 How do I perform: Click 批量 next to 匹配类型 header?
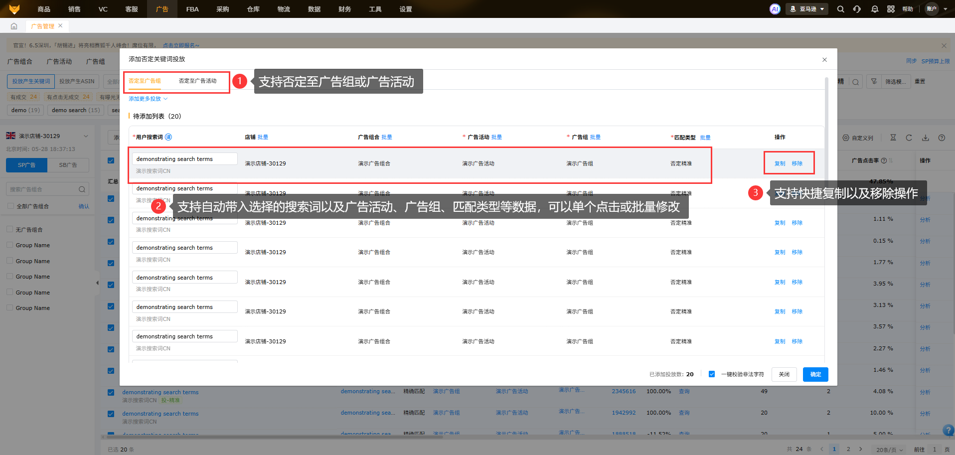coord(705,138)
